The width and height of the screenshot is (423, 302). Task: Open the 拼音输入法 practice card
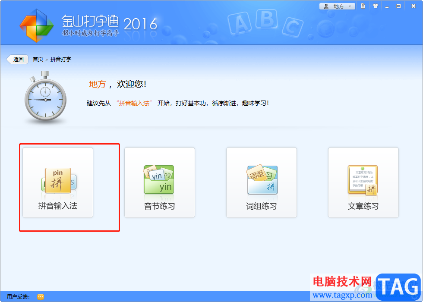click(x=58, y=182)
